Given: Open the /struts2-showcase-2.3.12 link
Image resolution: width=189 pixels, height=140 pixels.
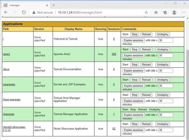Looking at the screenshot, I should (x=14, y=128).
